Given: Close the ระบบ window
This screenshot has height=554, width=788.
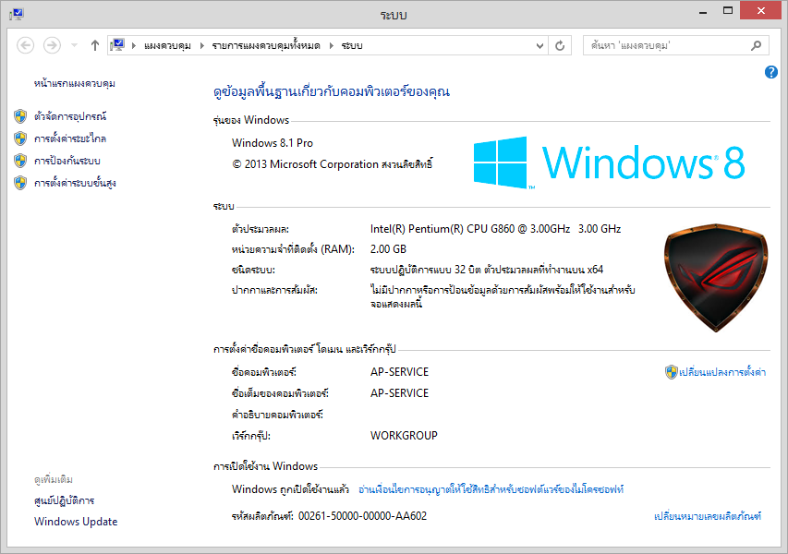Looking at the screenshot, I should point(761,10).
